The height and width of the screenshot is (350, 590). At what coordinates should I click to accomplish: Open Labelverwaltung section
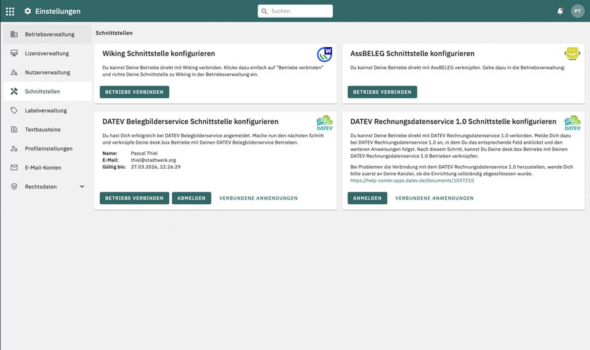pyautogui.click(x=47, y=111)
